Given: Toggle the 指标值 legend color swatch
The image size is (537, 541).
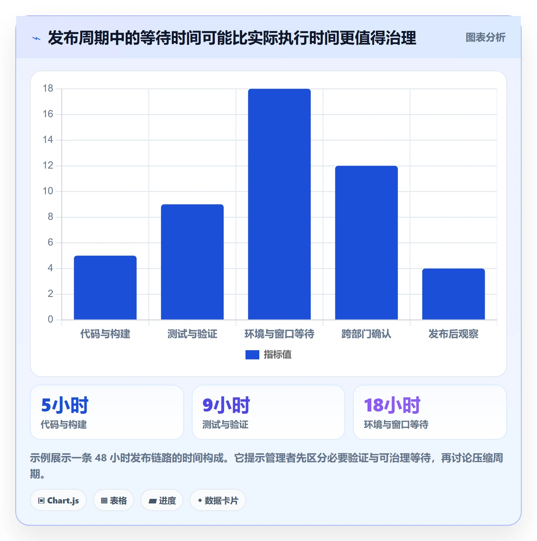Looking at the screenshot, I should (x=252, y=355).
